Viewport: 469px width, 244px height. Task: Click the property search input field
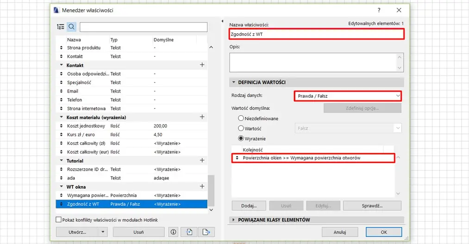point(144,27)
